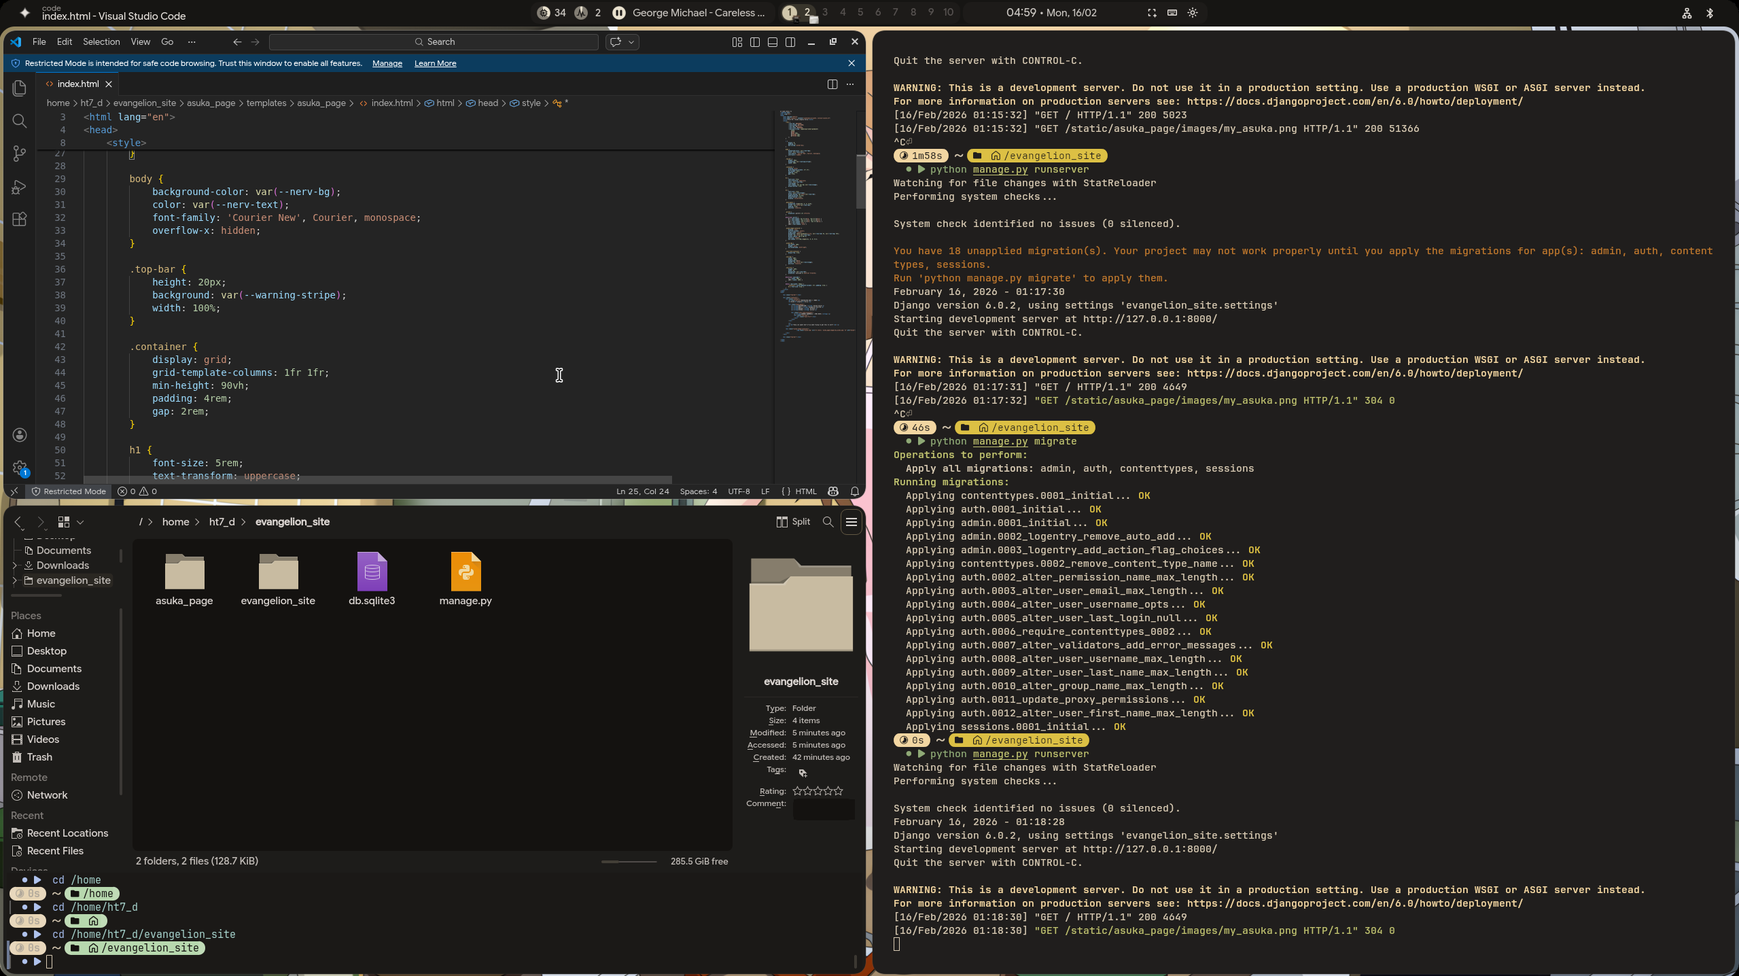Viewport: 1739px width, 976px height.
Task: Toggle the bottom panel layout button
Action: click(773, 42)
